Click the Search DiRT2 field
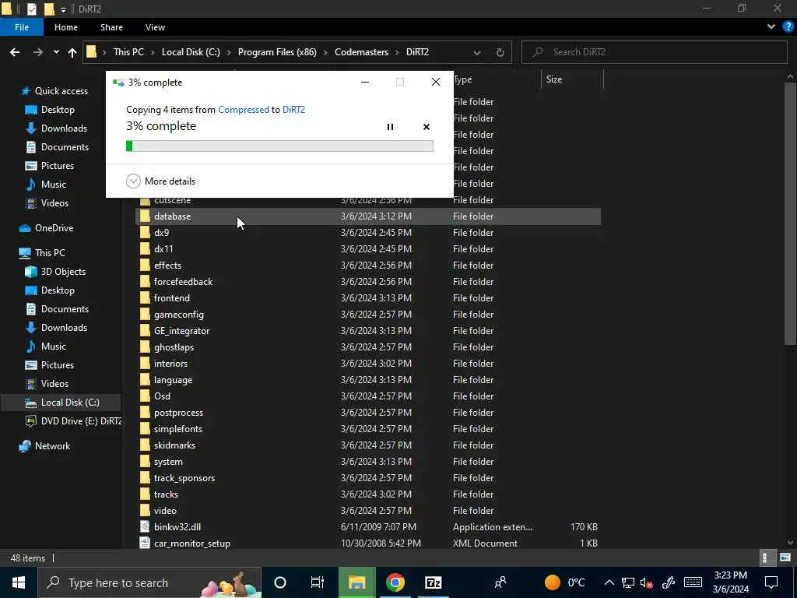 [x=654, y=52]
